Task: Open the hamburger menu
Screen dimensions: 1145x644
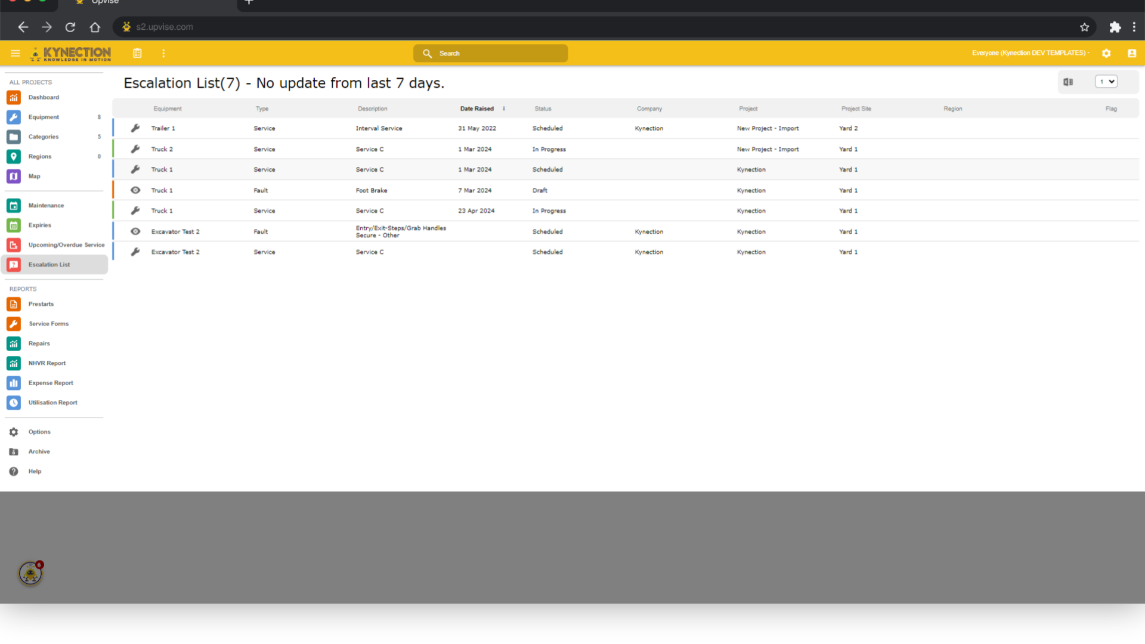Action: 15,53
